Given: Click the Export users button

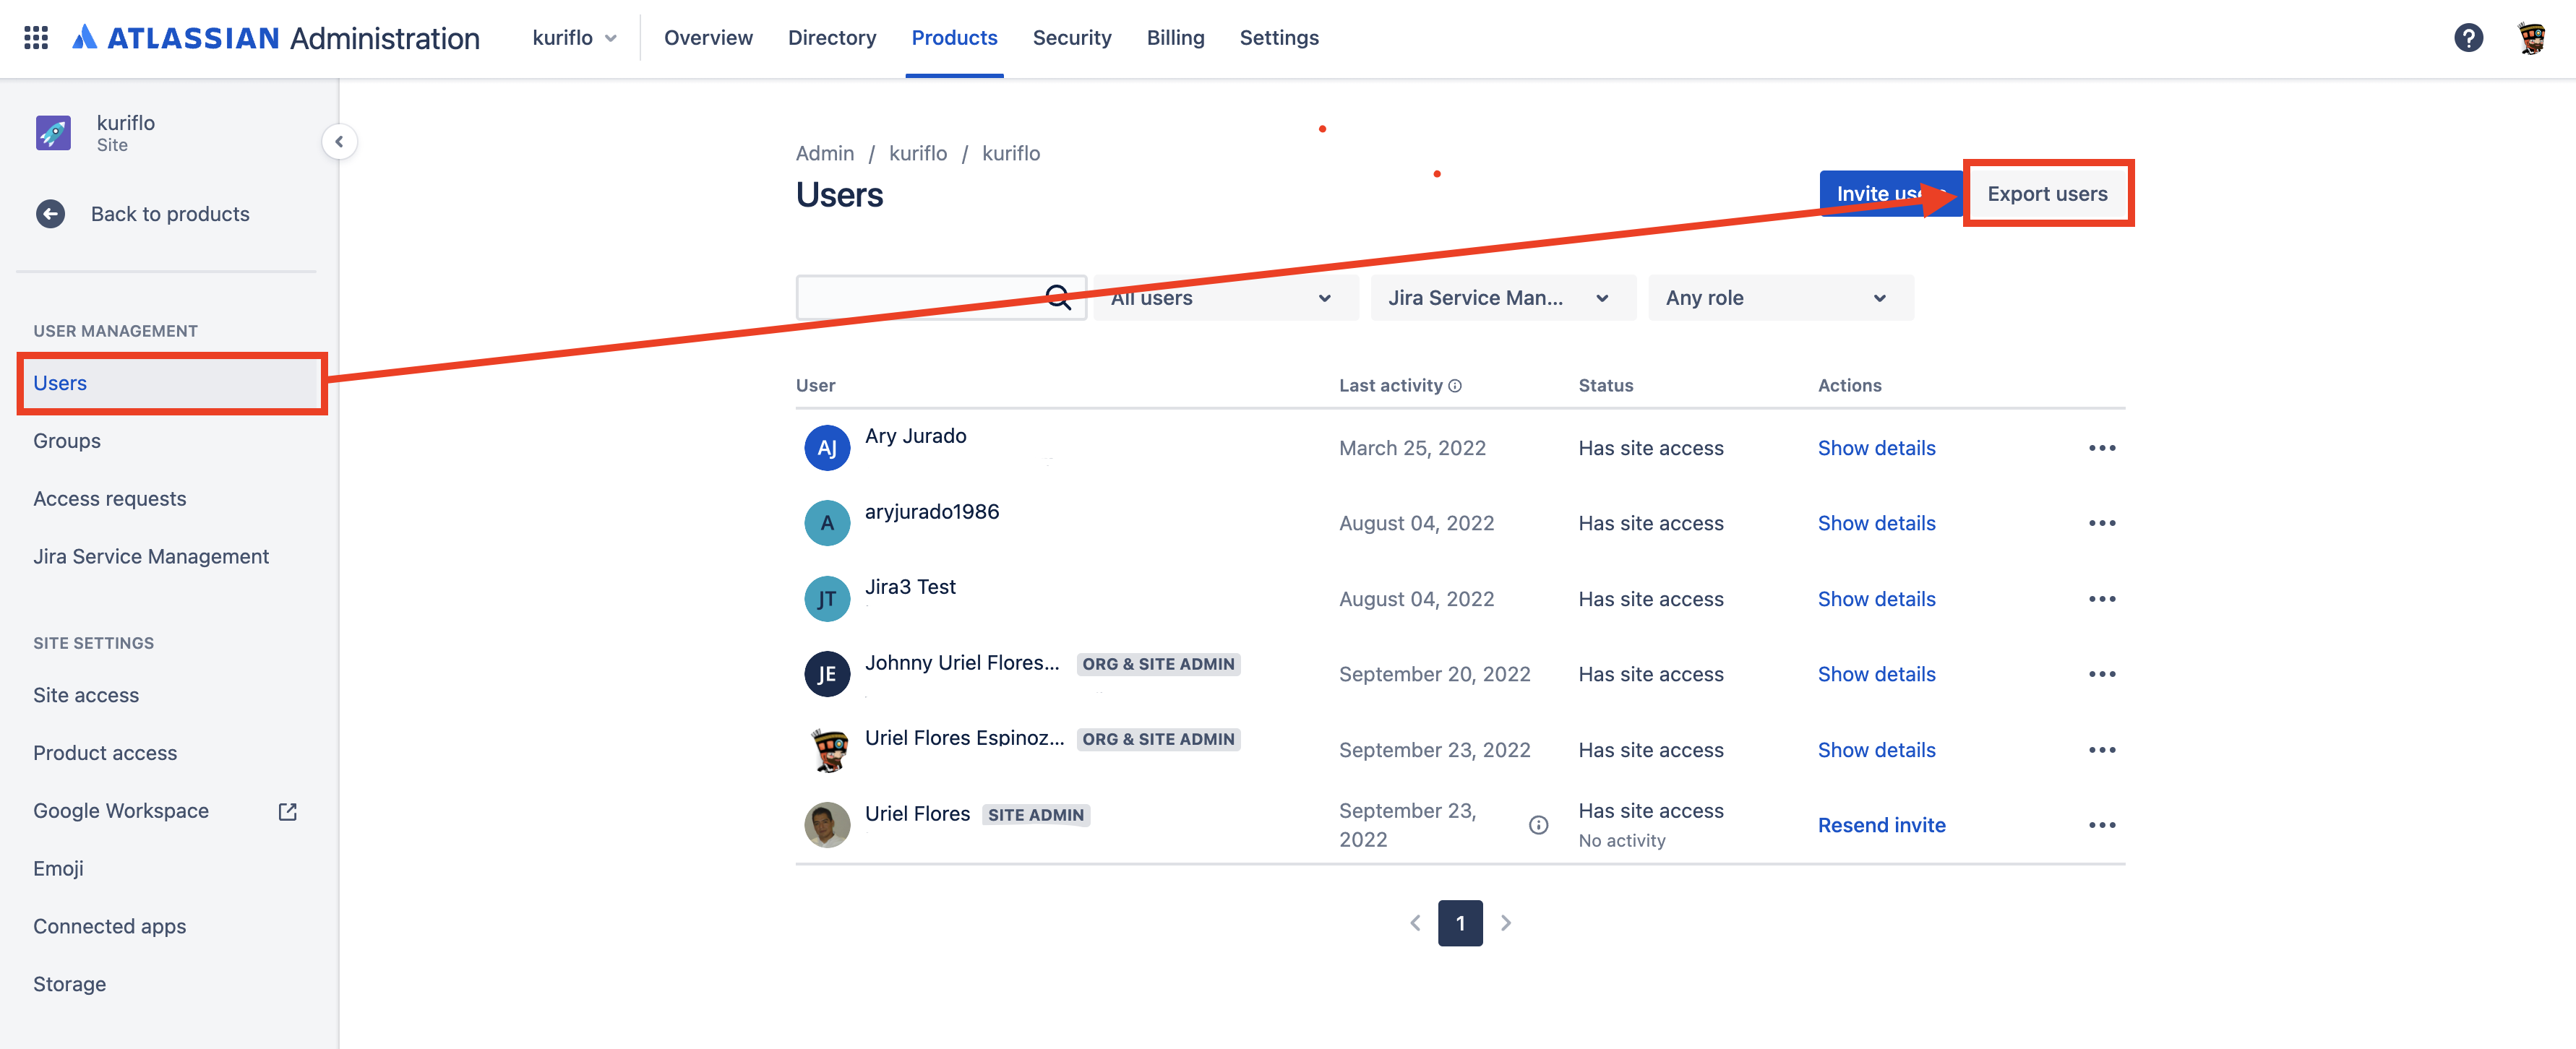Looking at the screenshot, I should pyautogui.click(x=2047, y=192).
